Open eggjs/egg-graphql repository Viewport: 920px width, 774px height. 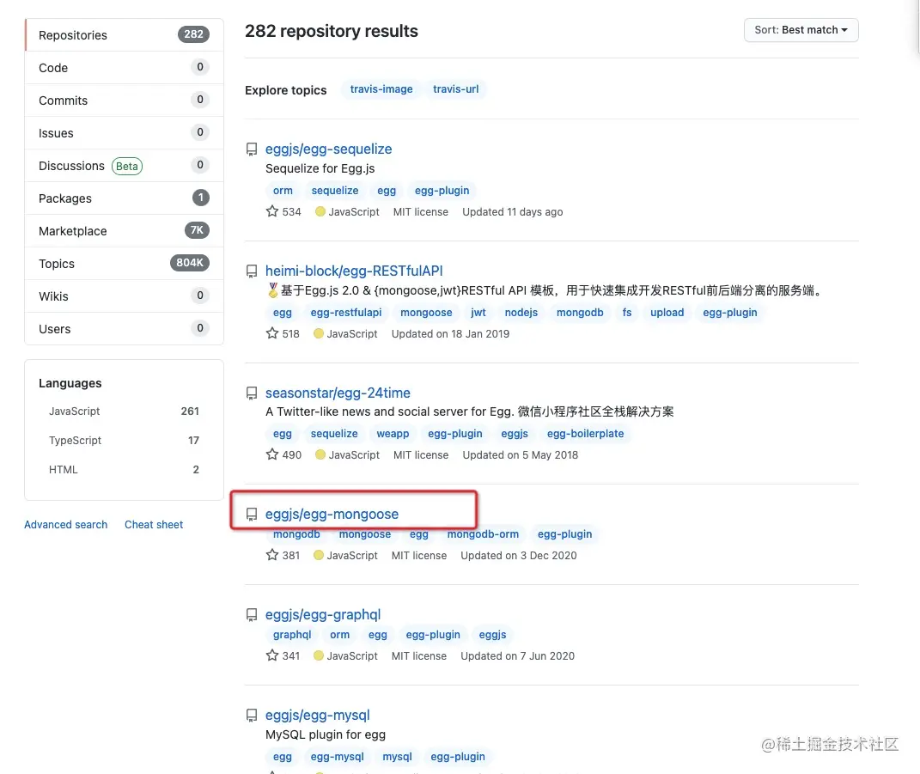point(323,615)
